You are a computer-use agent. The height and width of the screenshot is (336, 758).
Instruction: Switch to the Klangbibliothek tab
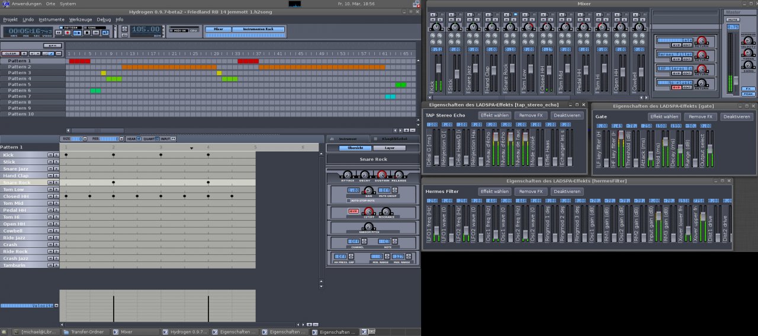pyautogui.click(x=395, y=138)
